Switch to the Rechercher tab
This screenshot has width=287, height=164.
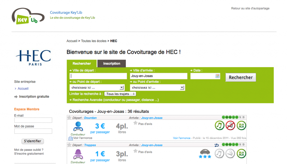[82, 64]
